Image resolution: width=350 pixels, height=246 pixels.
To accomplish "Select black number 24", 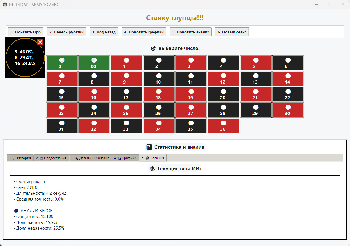I will [x=94, y=110].
